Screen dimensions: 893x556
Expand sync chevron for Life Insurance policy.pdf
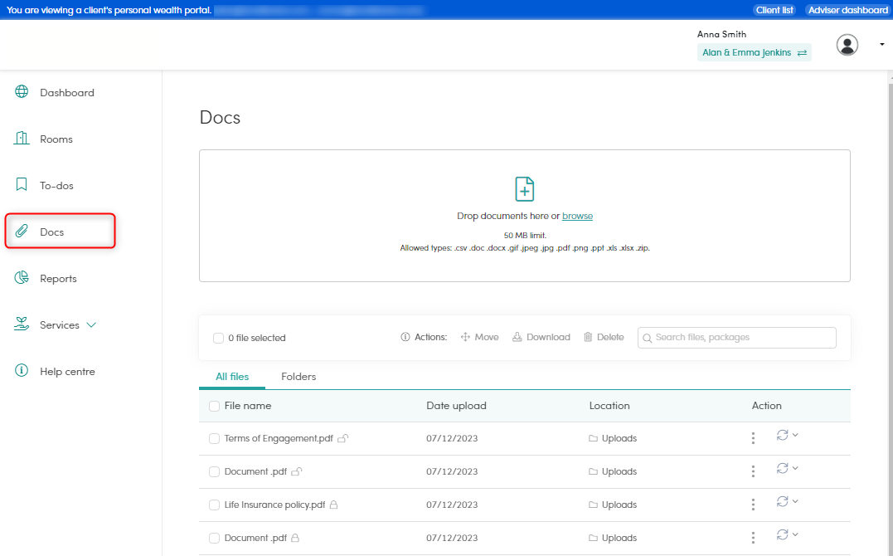click(x=795, y=500)
